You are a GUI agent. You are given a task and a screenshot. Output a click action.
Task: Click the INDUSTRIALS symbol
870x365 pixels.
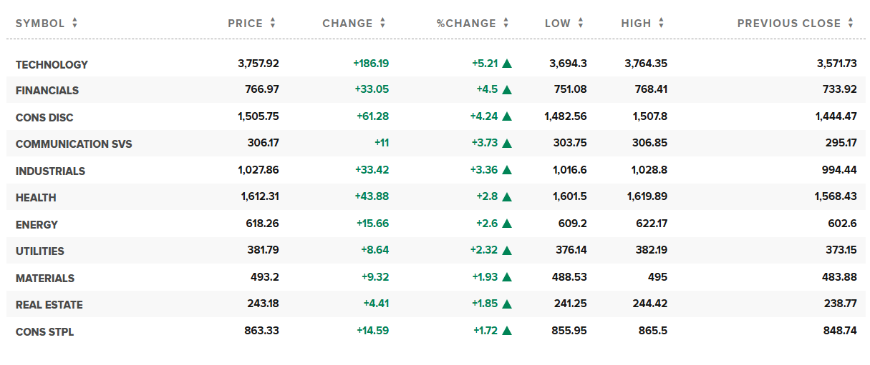(x=50, y=171)
